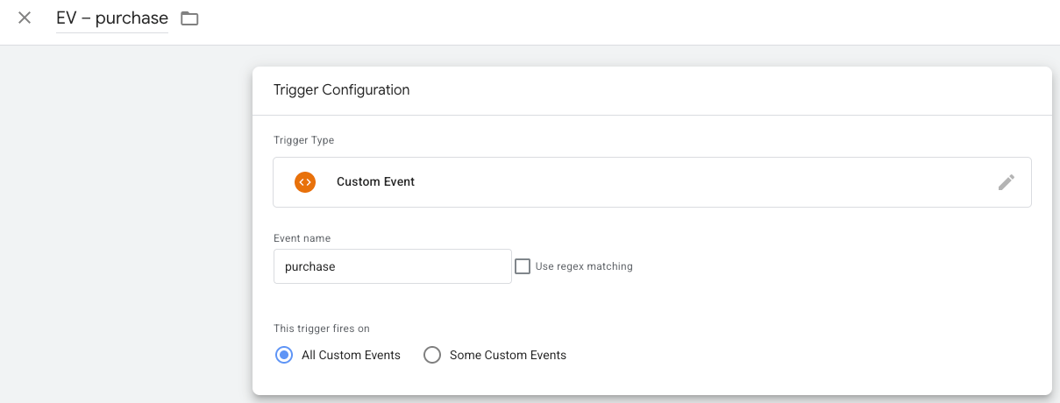Select the All Custom Events radio button
This screenshot has width=1060, height=403.
point(284,355)
